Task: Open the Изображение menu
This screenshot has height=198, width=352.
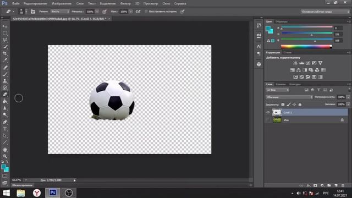Action: pyautogui.click(x=62, y=4)
